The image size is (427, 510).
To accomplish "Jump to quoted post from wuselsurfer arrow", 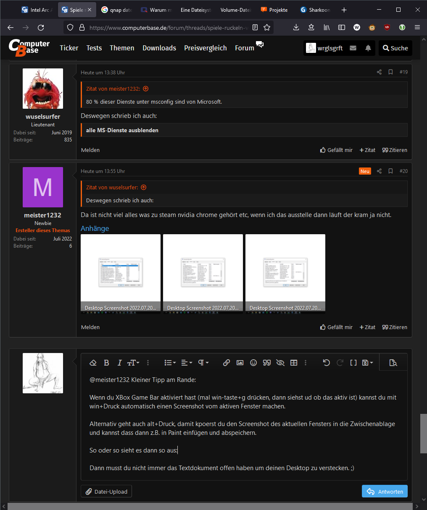I will [x=144, y=187].
